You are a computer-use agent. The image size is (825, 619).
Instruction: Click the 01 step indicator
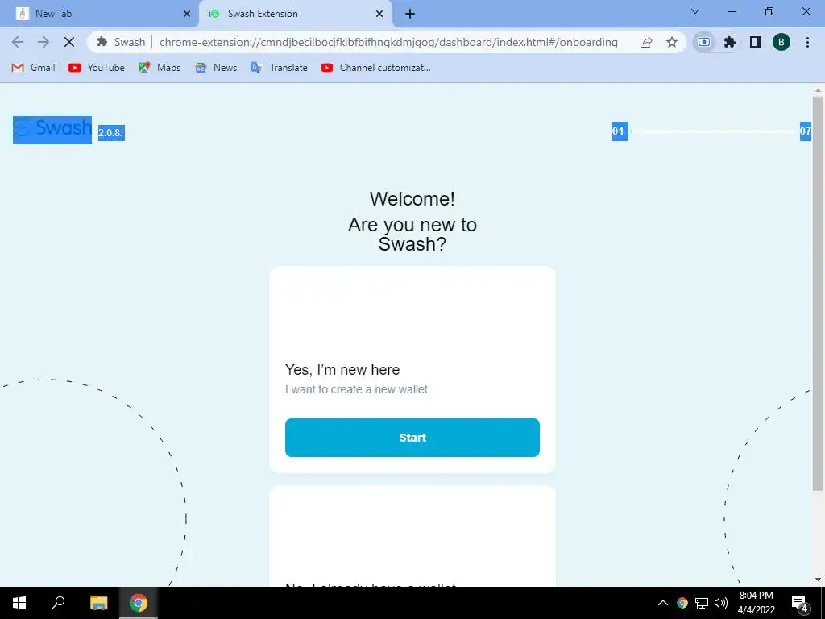coord(620,131)
